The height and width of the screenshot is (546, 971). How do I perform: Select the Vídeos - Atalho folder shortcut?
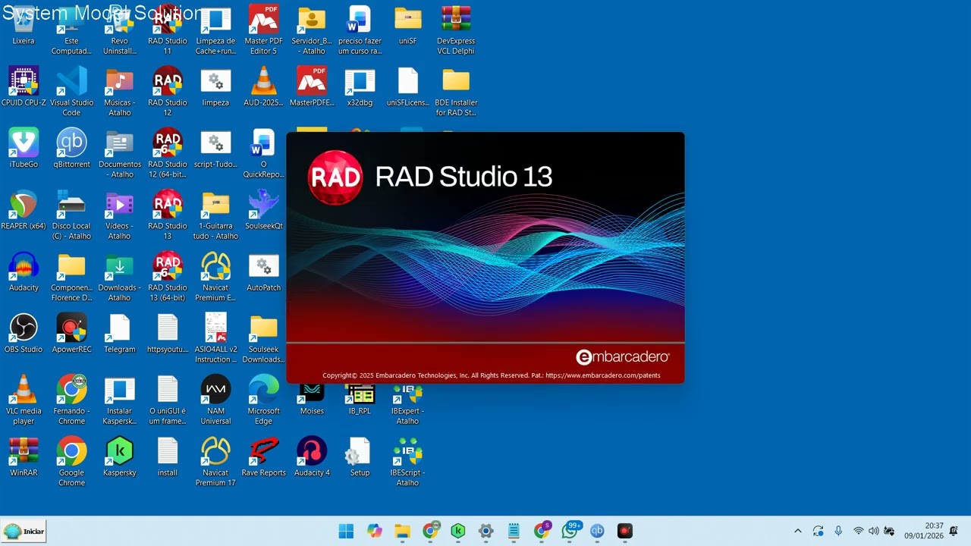119,215
